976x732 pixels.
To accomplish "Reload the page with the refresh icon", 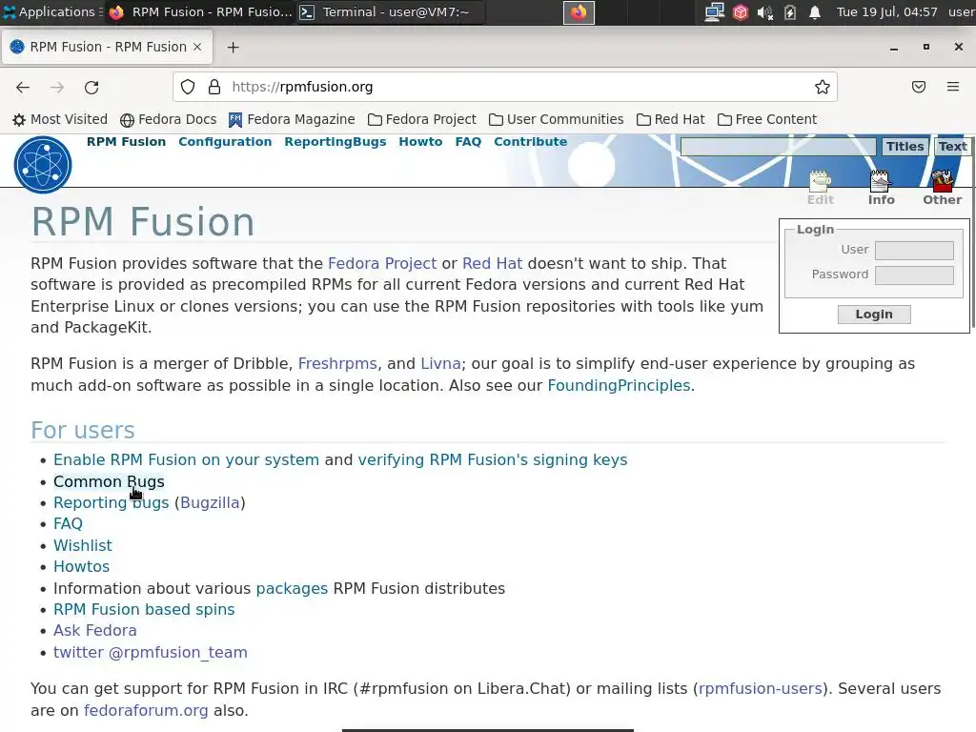I will click(91, 87).
